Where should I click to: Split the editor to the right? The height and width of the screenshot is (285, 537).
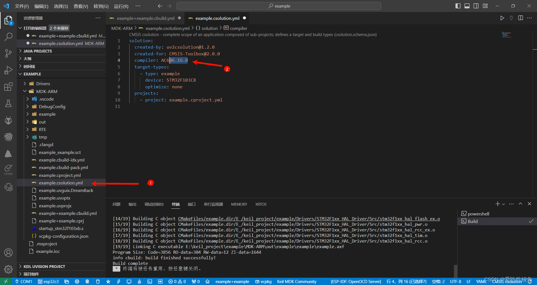click(520, 18)
